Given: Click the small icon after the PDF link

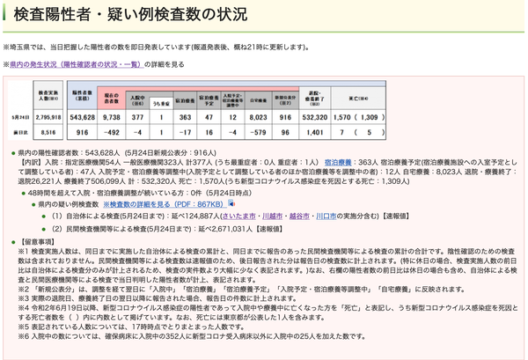Looking at the screenshot, I should [x=231, y=203].
